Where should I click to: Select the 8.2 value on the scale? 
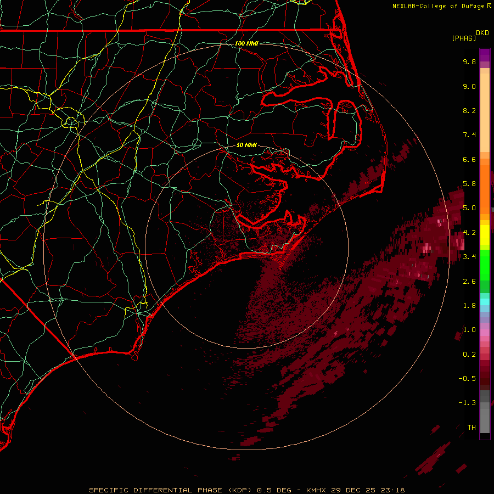(x=469, y=110)
